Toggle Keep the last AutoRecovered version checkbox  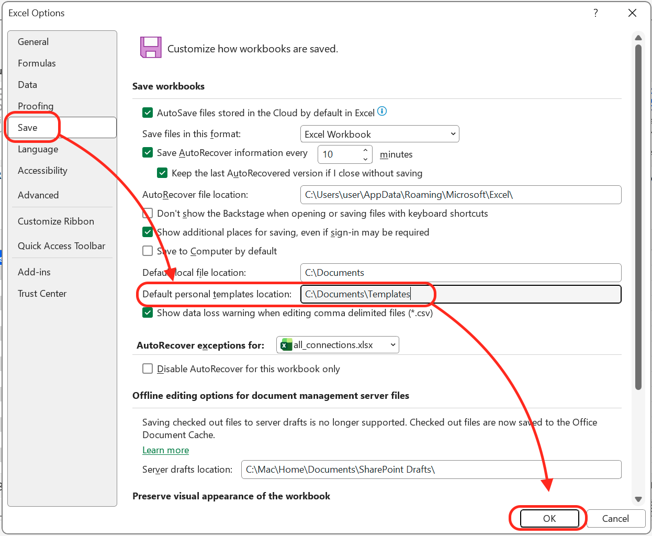pos(162,173)
